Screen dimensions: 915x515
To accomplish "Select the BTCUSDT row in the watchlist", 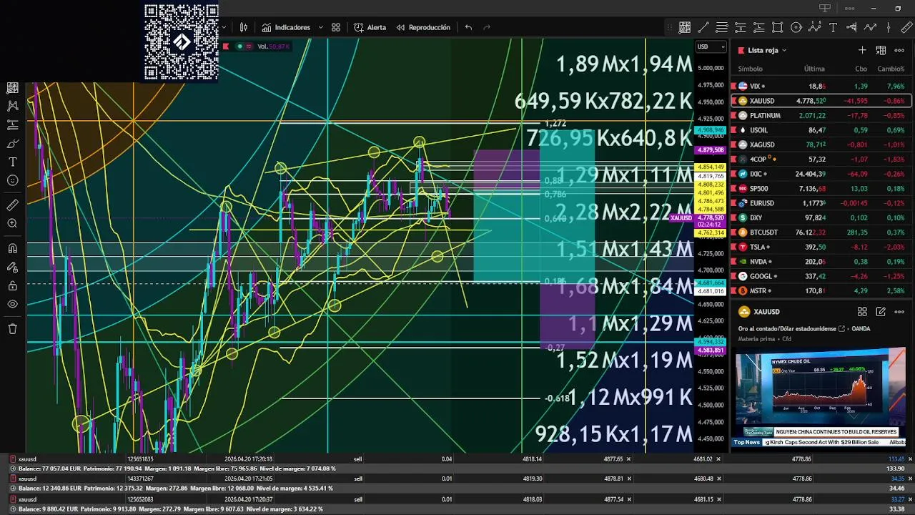I will pos(821,232).
